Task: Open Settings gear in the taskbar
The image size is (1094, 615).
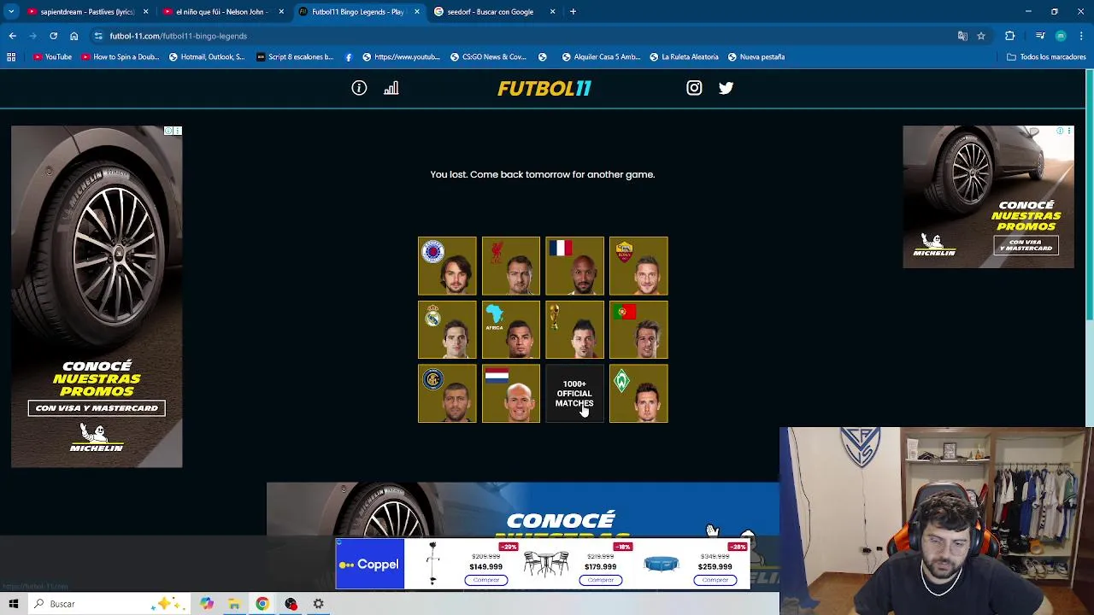Action: tap(318, 604)
